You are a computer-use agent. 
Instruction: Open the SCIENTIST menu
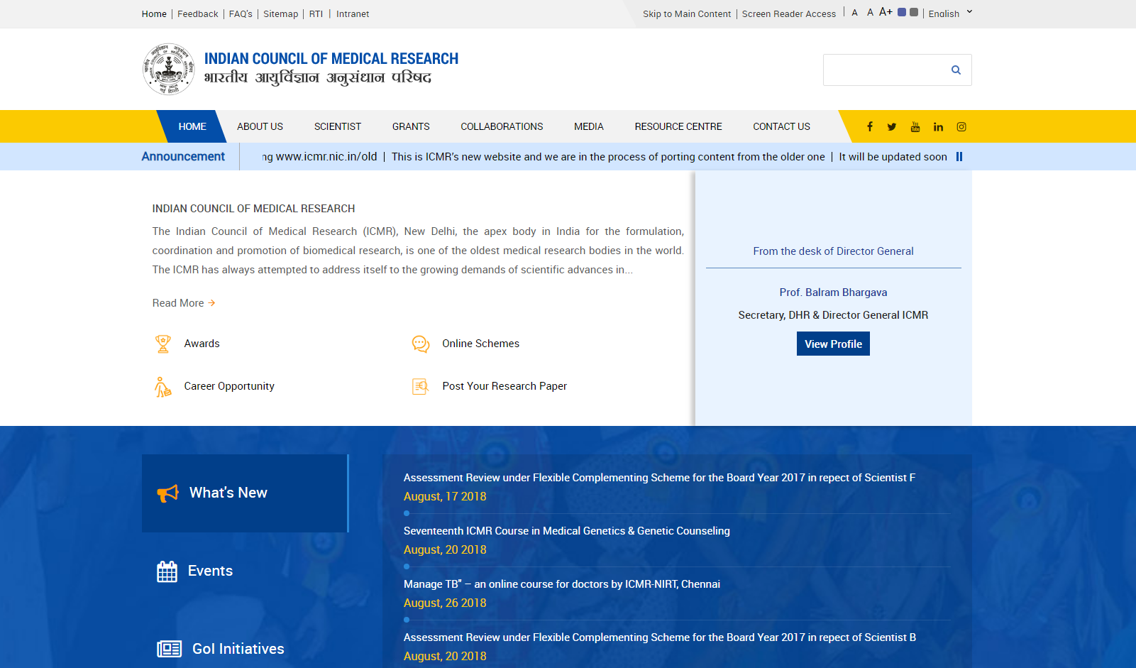[x=338, y=126]
